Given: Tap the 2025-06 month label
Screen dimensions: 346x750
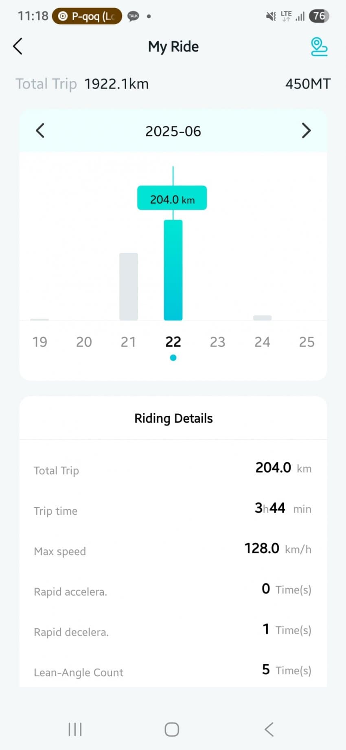Looking at the screenshot, I should pos(173,131).
